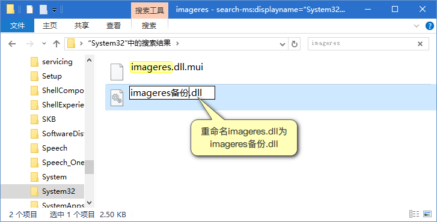Image resolution: width=437 pixels, height=222 pixels.
Task: Select the Speech folder in the tree
Action: tap(55, 148)
